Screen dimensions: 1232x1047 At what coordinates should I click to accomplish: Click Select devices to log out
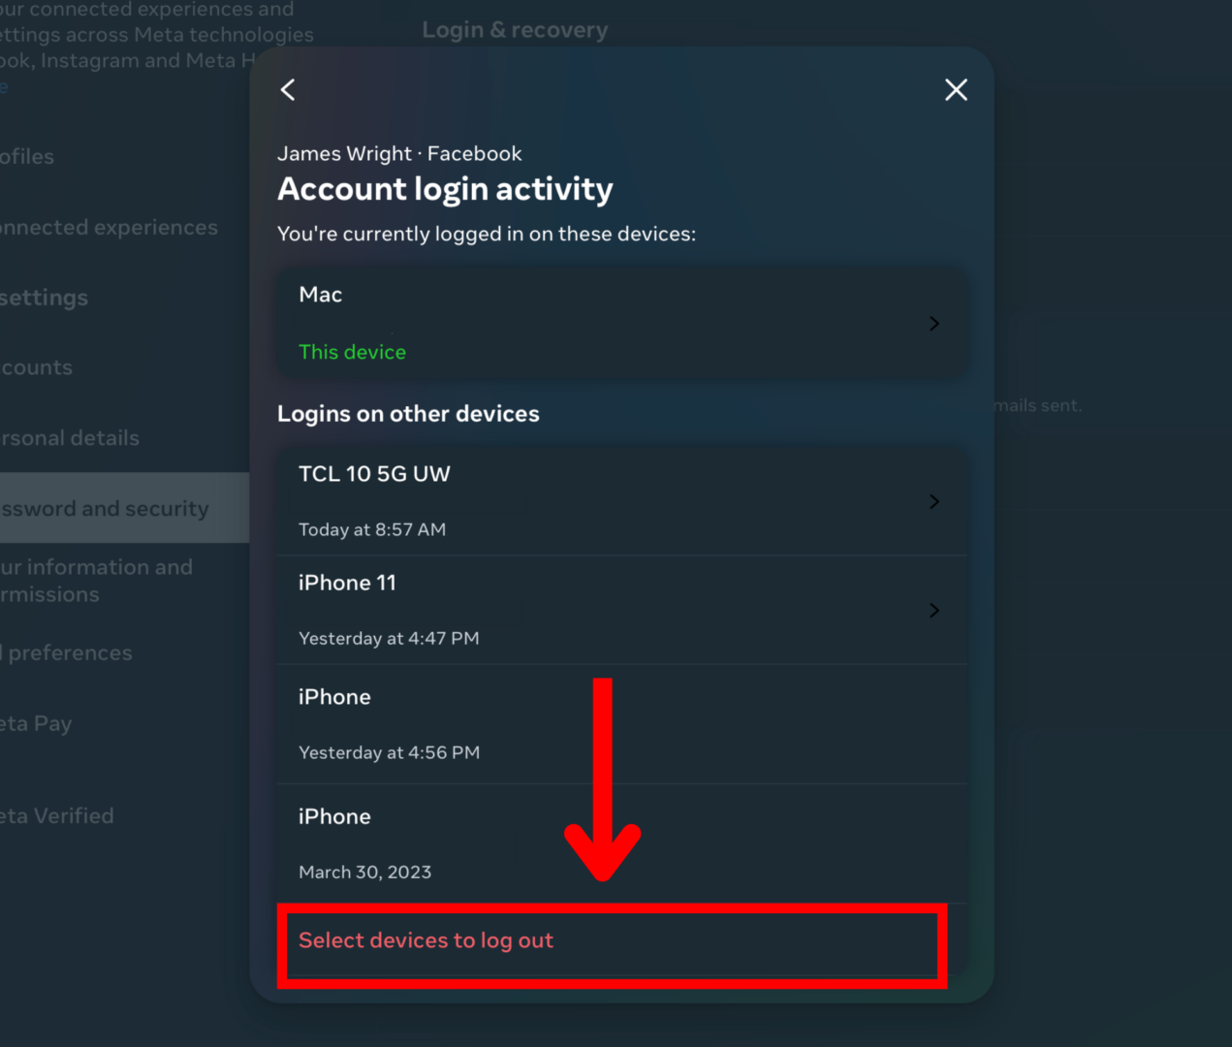pyautogui.click(x=426, y=939)
